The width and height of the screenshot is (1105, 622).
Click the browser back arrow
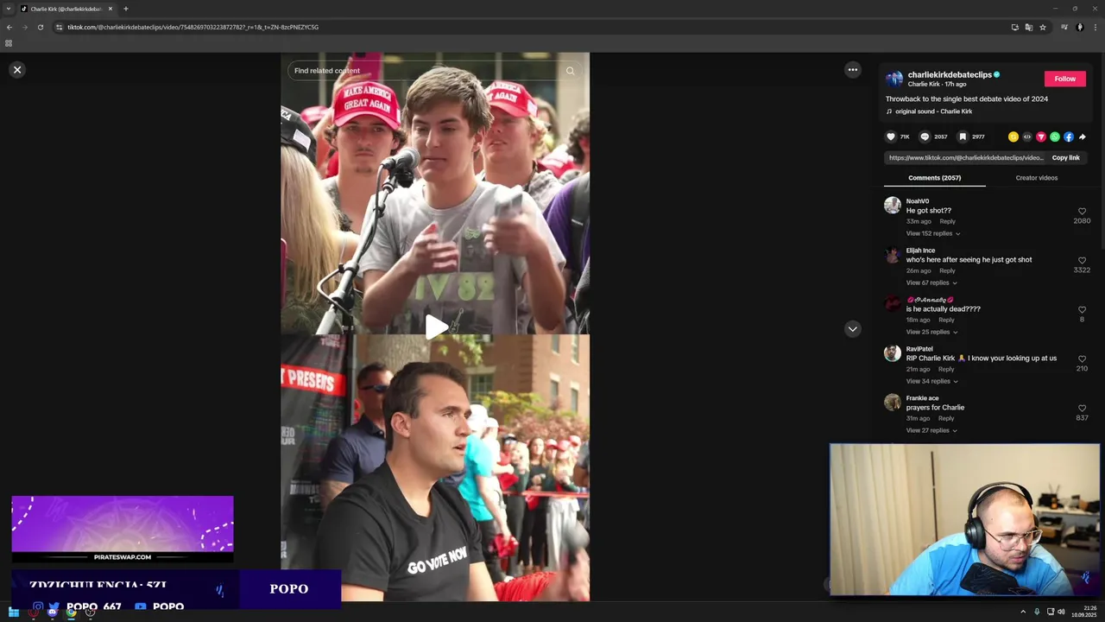9,27
